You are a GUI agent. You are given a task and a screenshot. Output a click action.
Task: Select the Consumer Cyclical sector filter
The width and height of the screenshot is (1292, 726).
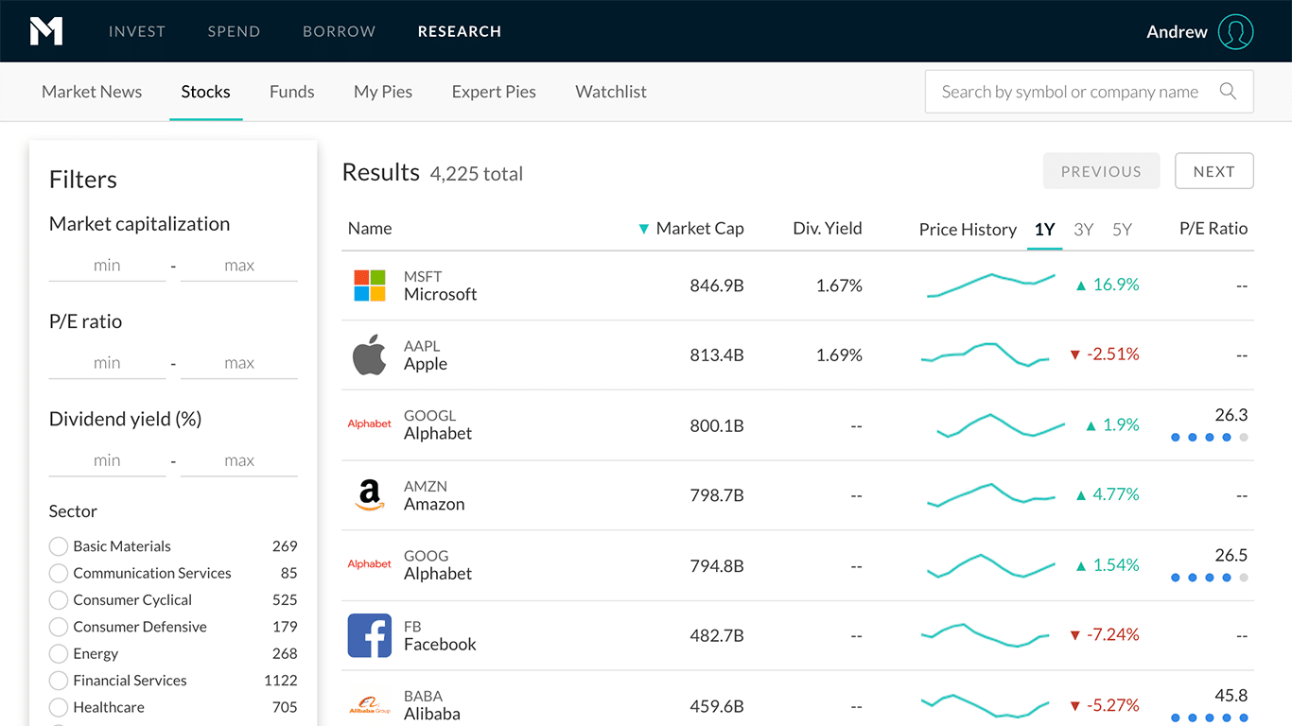pos(59,600)
